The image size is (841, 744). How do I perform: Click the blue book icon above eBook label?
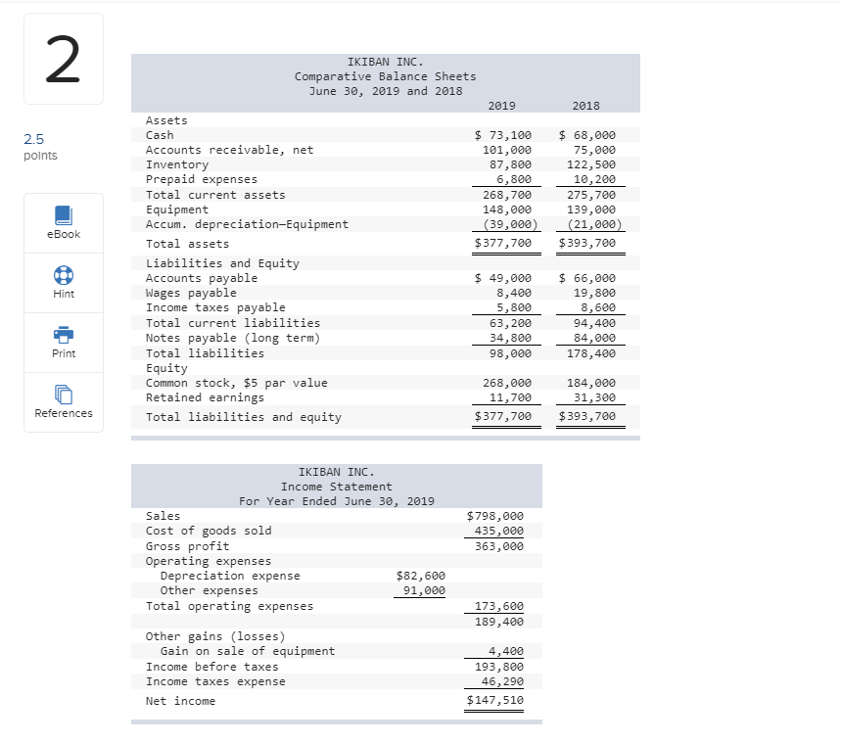63,217
